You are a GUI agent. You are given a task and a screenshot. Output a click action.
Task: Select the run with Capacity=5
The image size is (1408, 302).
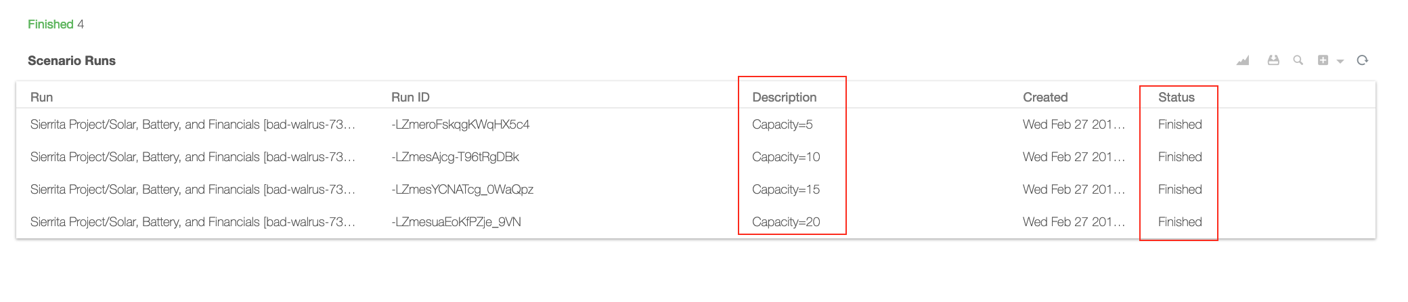(x=695, y=125)
